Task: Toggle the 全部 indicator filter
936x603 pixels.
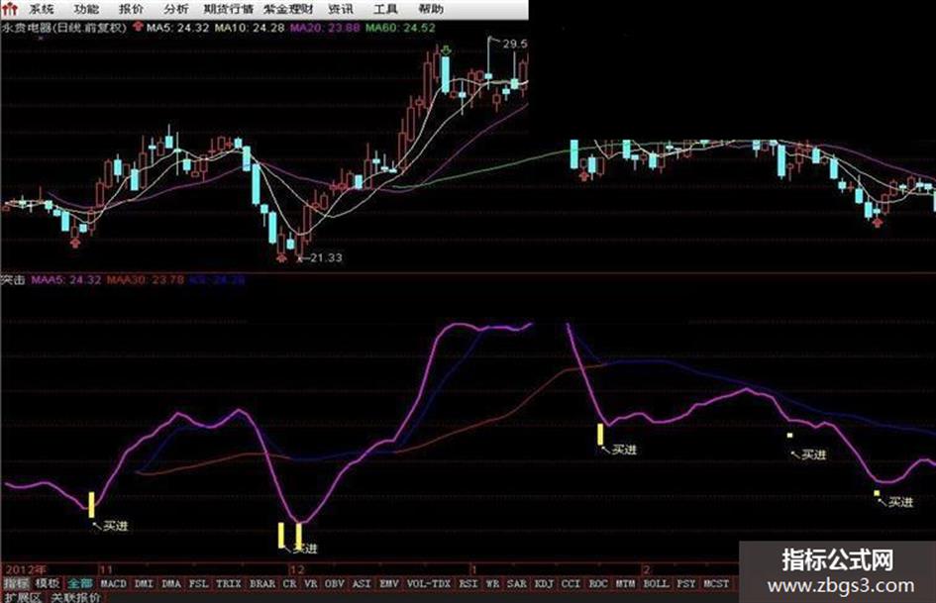Action: pyautogui.click(x=80, y=584)
